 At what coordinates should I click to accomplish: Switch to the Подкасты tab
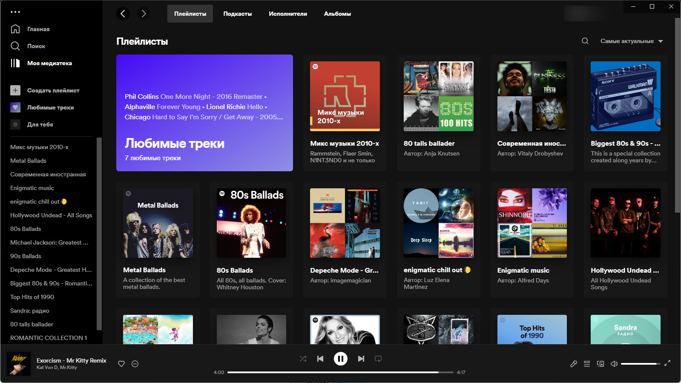pos(238,14)
